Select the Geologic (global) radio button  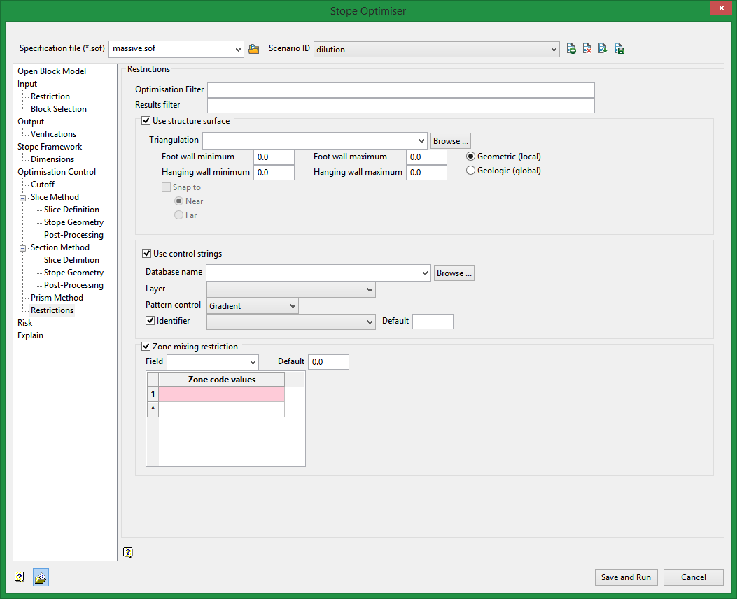[x=471, y=171]
